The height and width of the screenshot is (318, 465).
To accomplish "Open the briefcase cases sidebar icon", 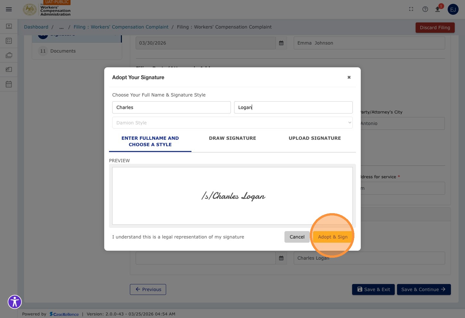I will click(x=9, y=55).
